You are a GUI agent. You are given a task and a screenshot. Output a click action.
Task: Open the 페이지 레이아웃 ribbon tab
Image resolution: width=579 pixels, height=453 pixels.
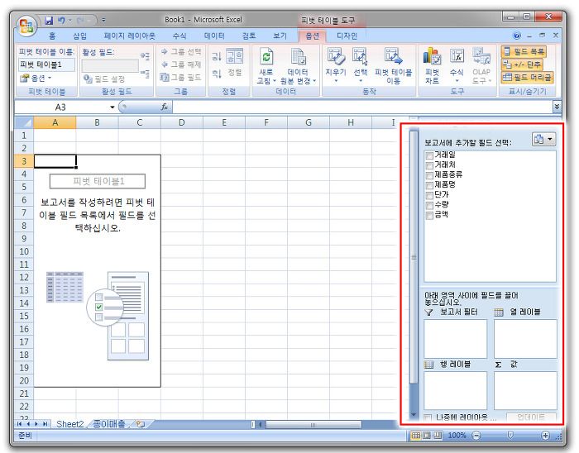click(x=130, y=36)
